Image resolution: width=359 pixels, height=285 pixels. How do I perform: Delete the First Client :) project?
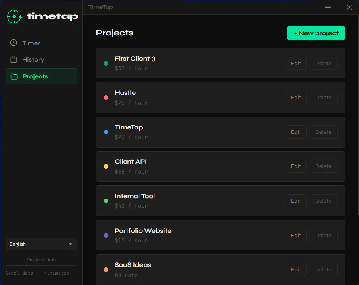[x=324, y=63]
